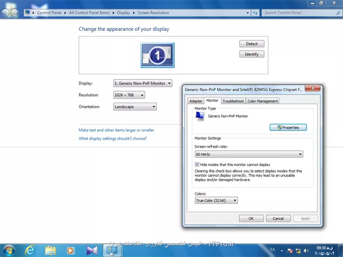Click the Control Panel address bar icon
The image size is (343, 257).
(27, 13)
